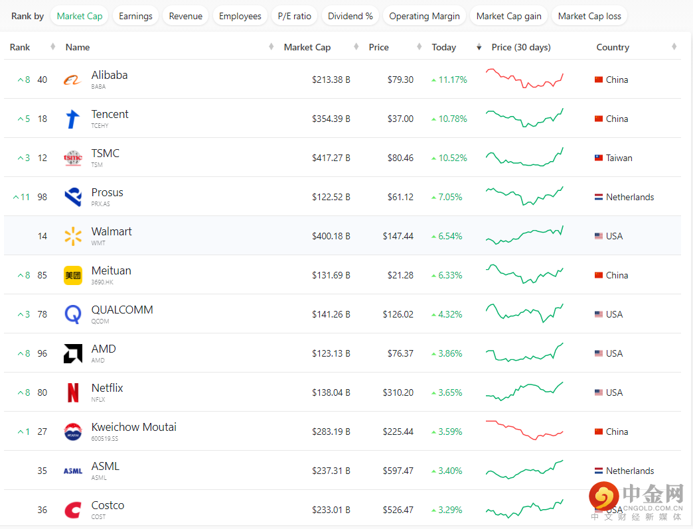Switch to the P/E ratio tab
Screen dimensions: 693x529
pos(295,16)
